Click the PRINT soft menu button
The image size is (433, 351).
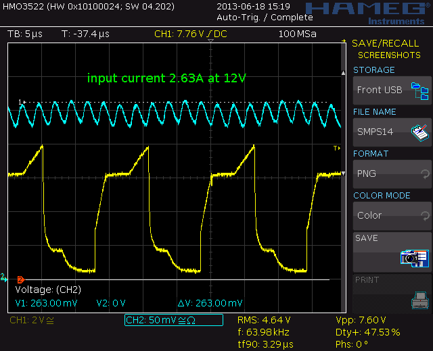392,293
